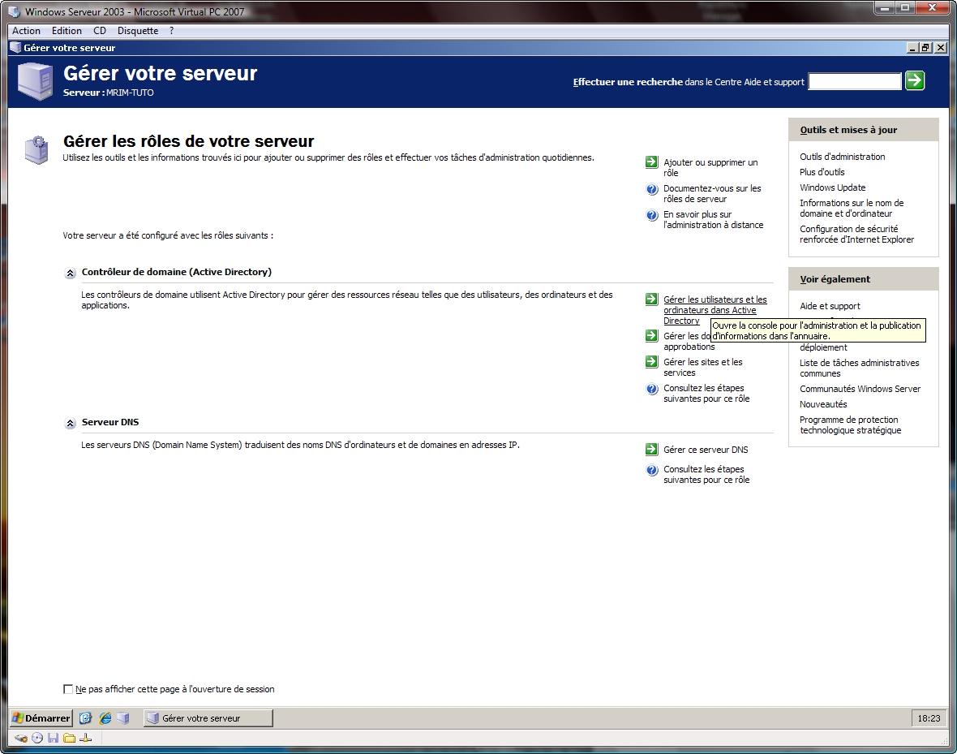Click the hard disk icon in Virtual PC status bar
The width and height of the screenshot is (957, 754).
(x=21, y=738)
